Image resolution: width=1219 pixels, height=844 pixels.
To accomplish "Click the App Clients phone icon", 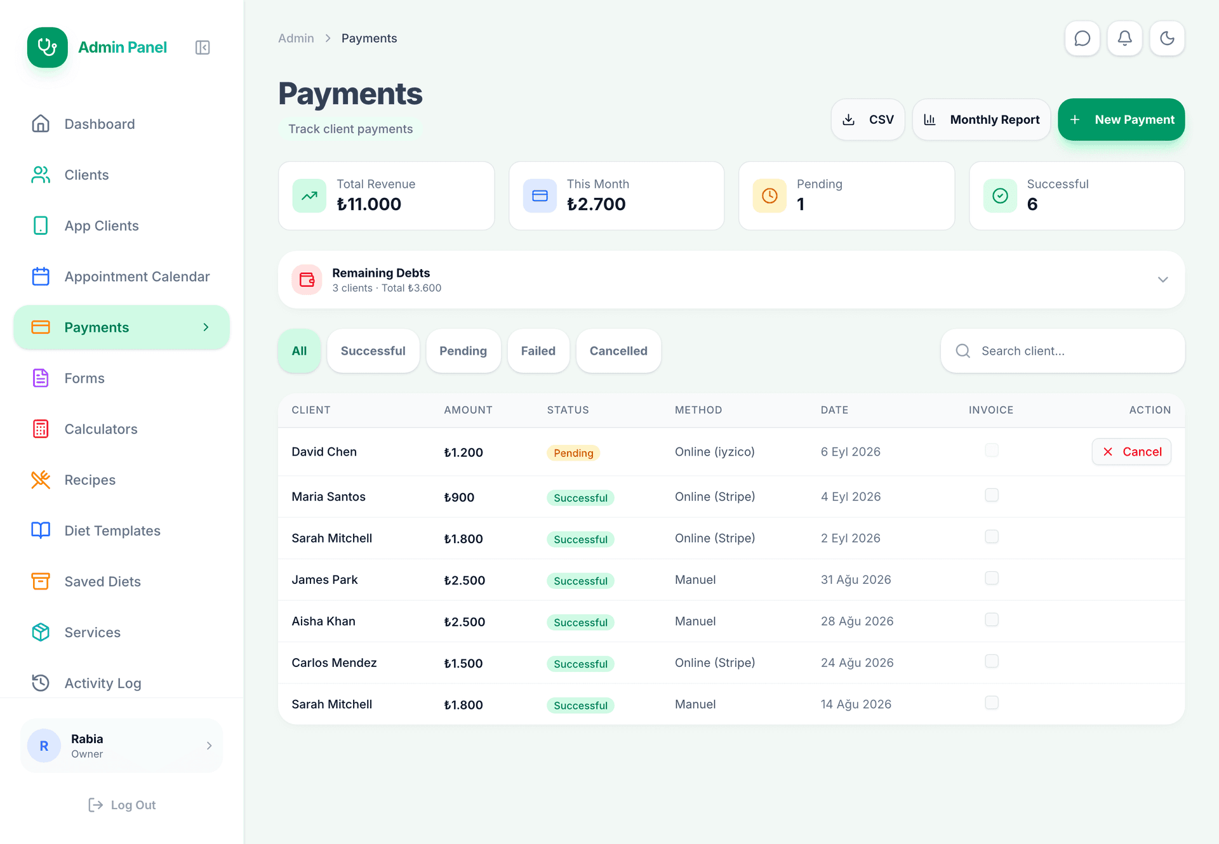I will click(x=41, y=225).
